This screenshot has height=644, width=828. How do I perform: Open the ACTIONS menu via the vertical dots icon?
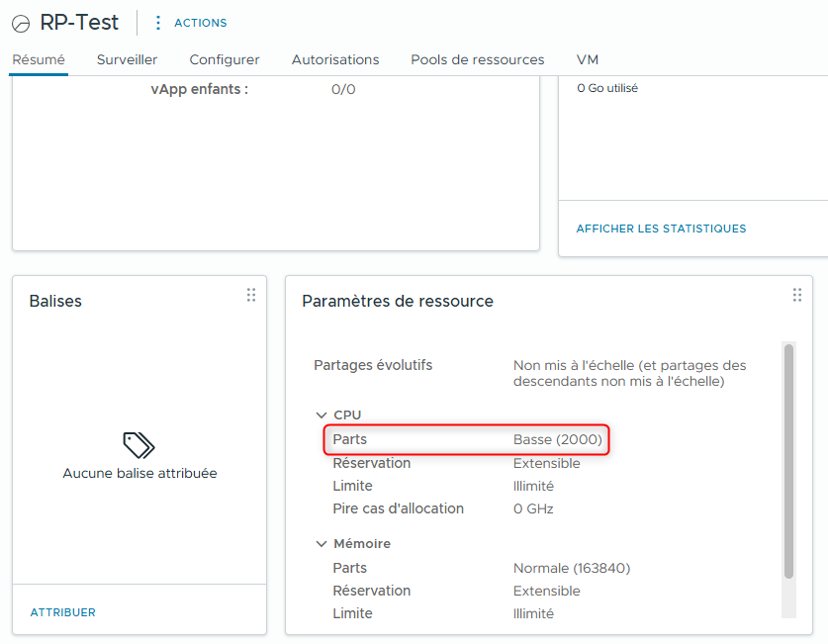click(158, 23)
